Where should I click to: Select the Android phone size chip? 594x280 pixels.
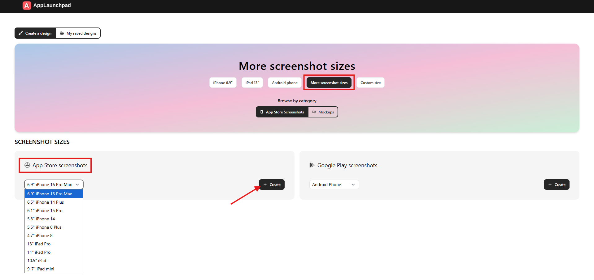point(285,83)
